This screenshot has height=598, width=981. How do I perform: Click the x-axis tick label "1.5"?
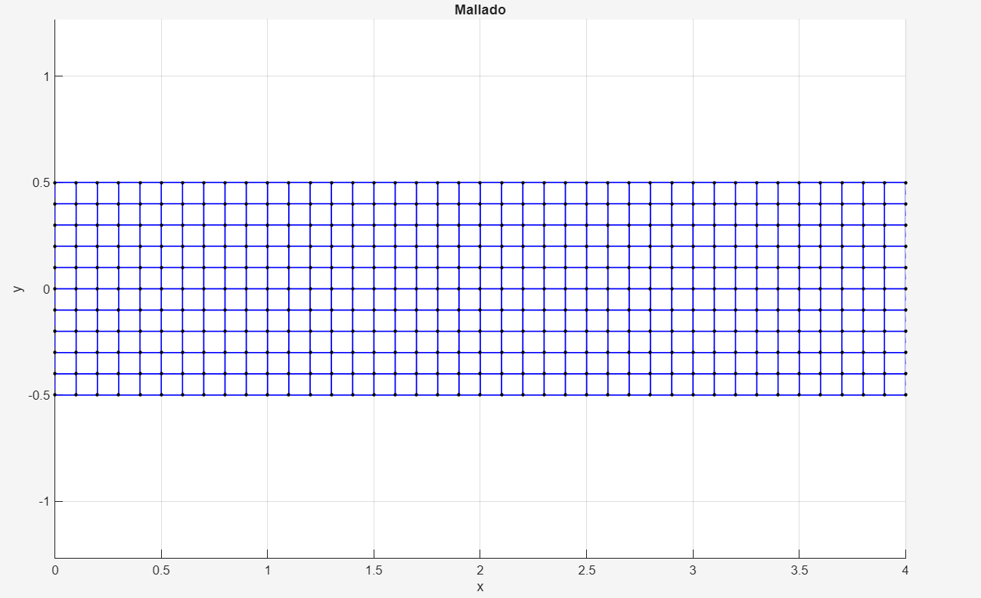[x=374, y=570]
